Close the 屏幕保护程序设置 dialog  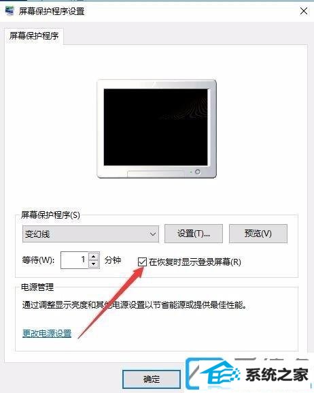[304, 11]
